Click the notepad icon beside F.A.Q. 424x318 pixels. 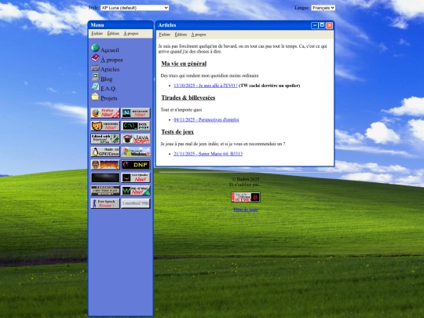click(x=95, y=87)
